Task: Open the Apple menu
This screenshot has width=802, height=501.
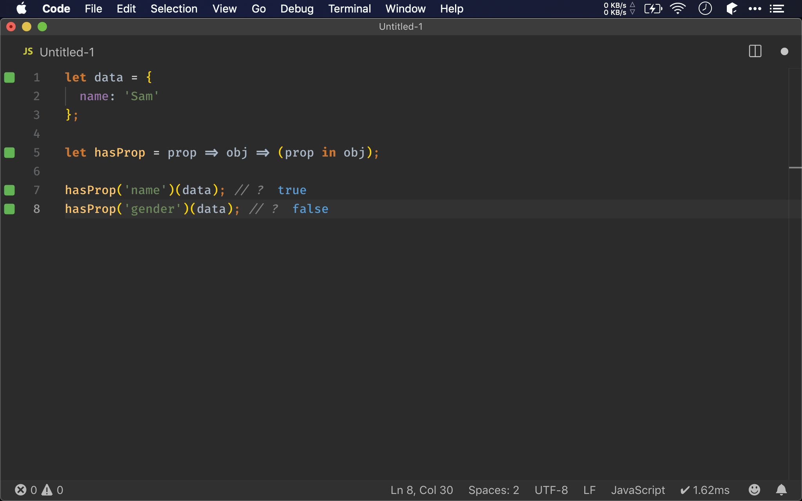Action: [22, 8]
